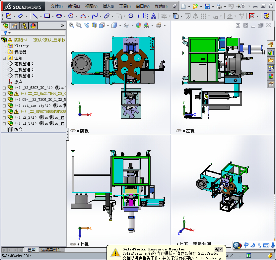Click Edit Appearance color sphere icon
The height and width of the screenshot is (260, 276).
tap(139, 25)
